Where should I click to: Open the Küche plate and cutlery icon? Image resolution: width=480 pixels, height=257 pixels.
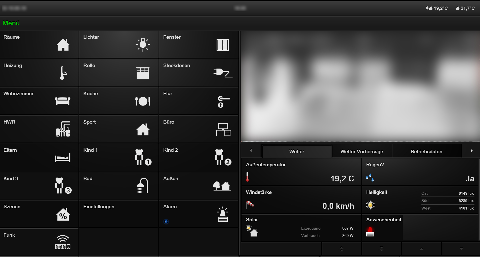pos(143,101)
